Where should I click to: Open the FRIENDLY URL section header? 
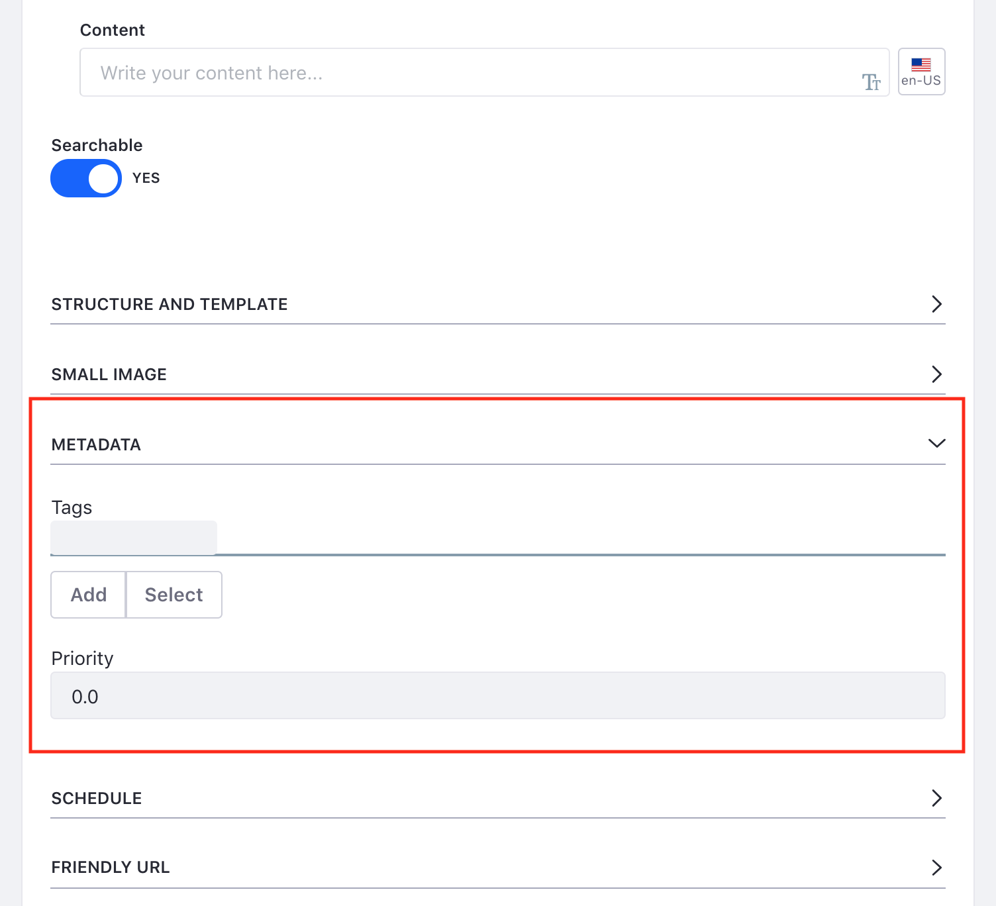[x=498, y=868]
